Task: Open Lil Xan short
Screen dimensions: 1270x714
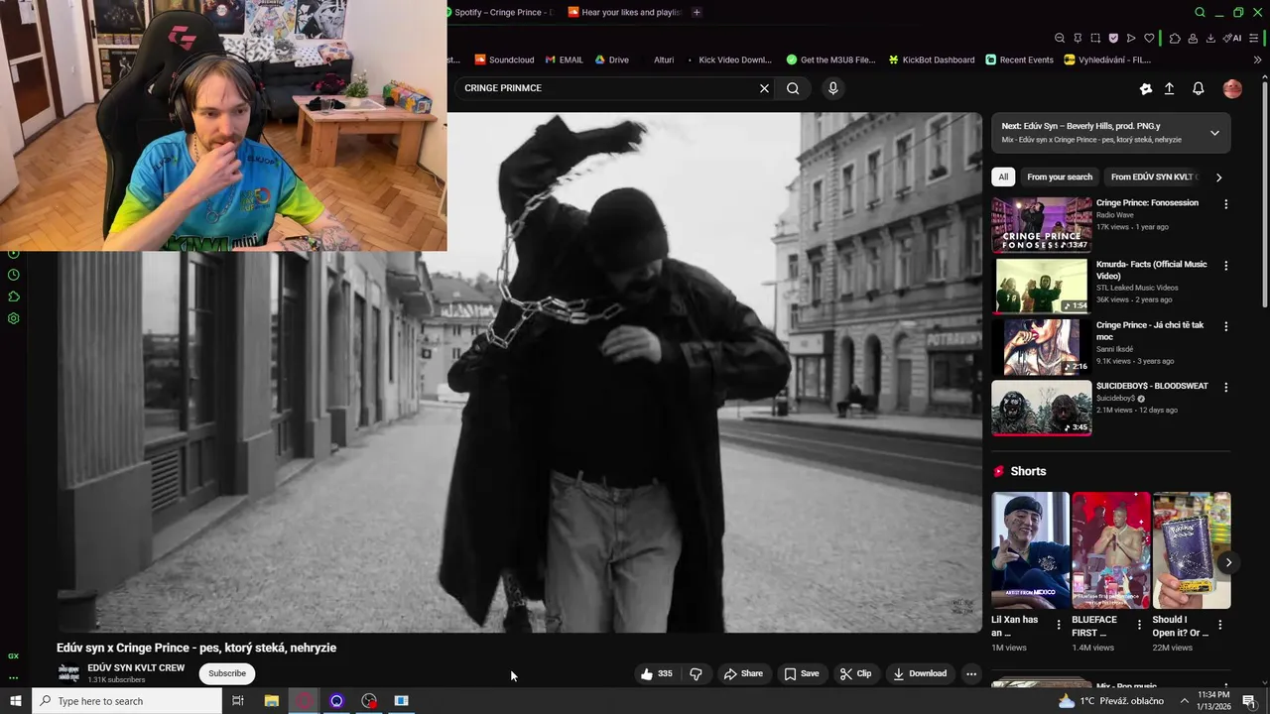Action: coord(1030,550)
